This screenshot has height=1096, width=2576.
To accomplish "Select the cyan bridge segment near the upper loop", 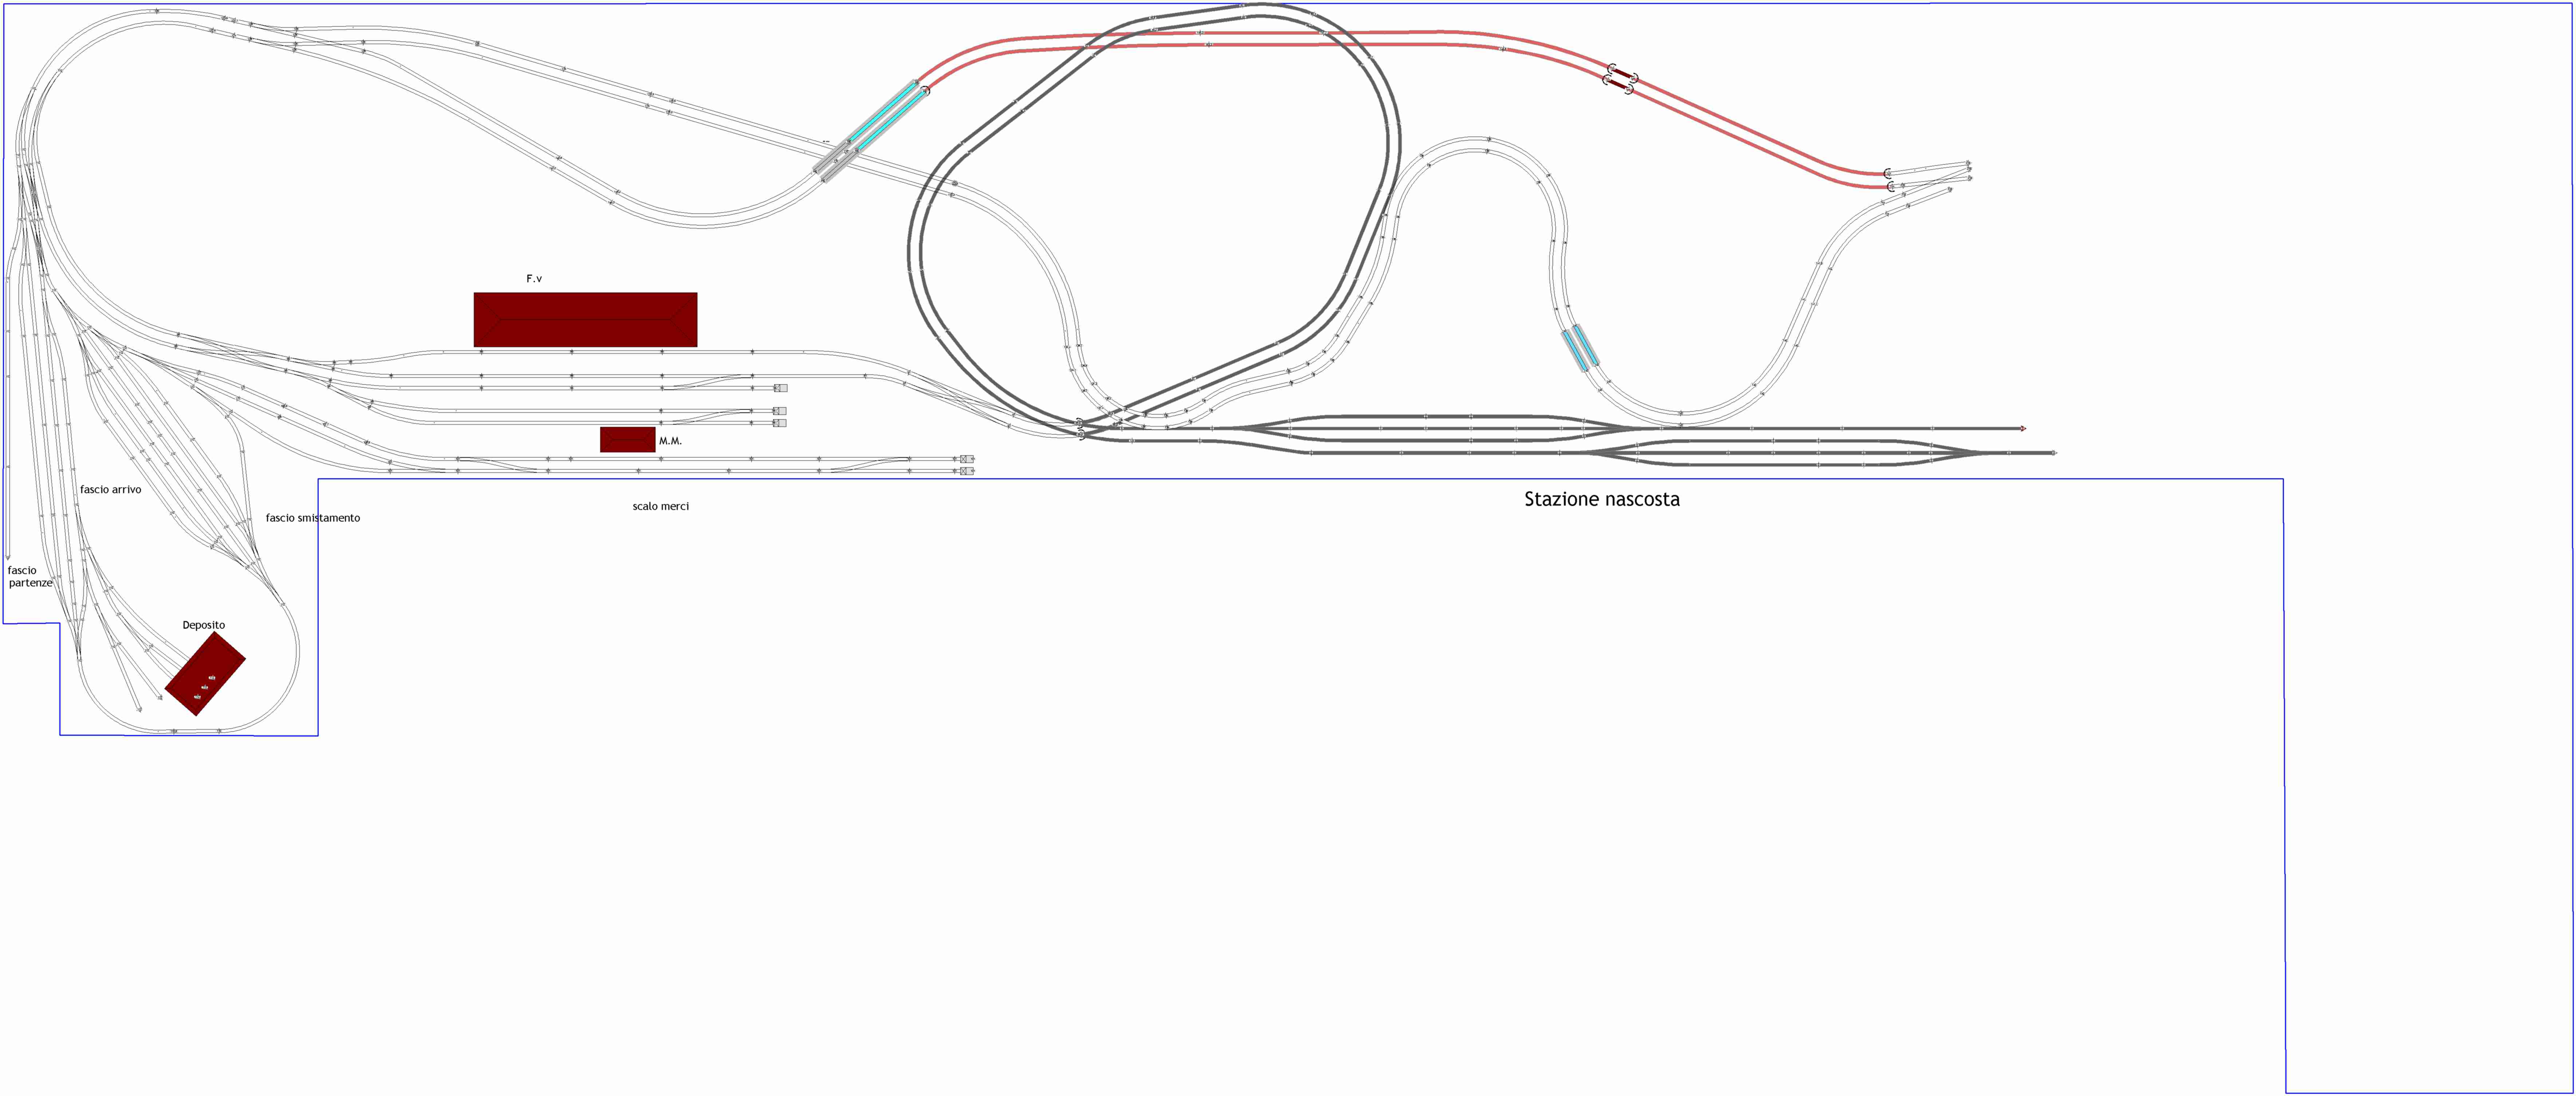I will (886, 115).
